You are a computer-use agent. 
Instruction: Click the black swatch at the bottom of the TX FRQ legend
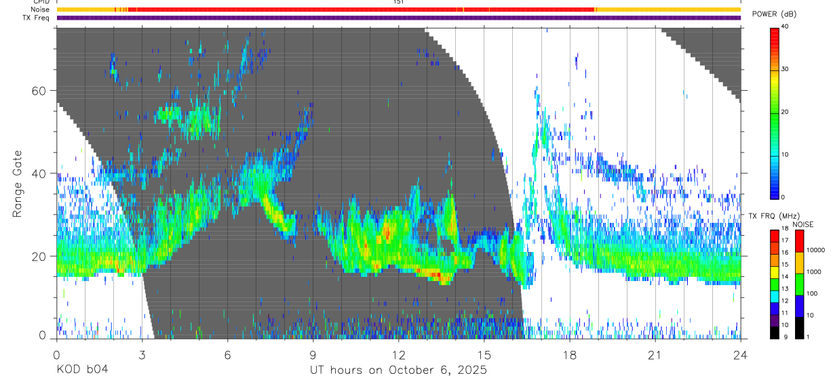click(774, 332)
